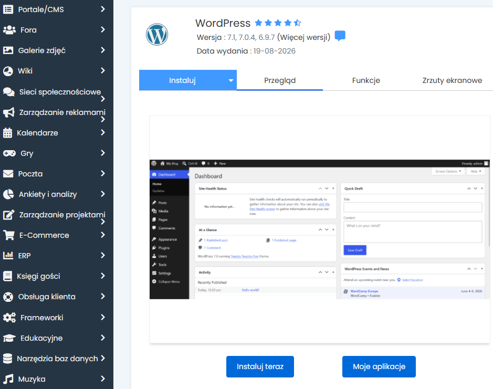The height and width of the screenshot is (389, 493).
Task: Expand the Sieci społecznościowe chevron
Action: point(103,99)
